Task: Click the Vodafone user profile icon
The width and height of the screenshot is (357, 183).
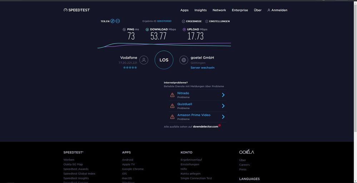Action: 144,60
